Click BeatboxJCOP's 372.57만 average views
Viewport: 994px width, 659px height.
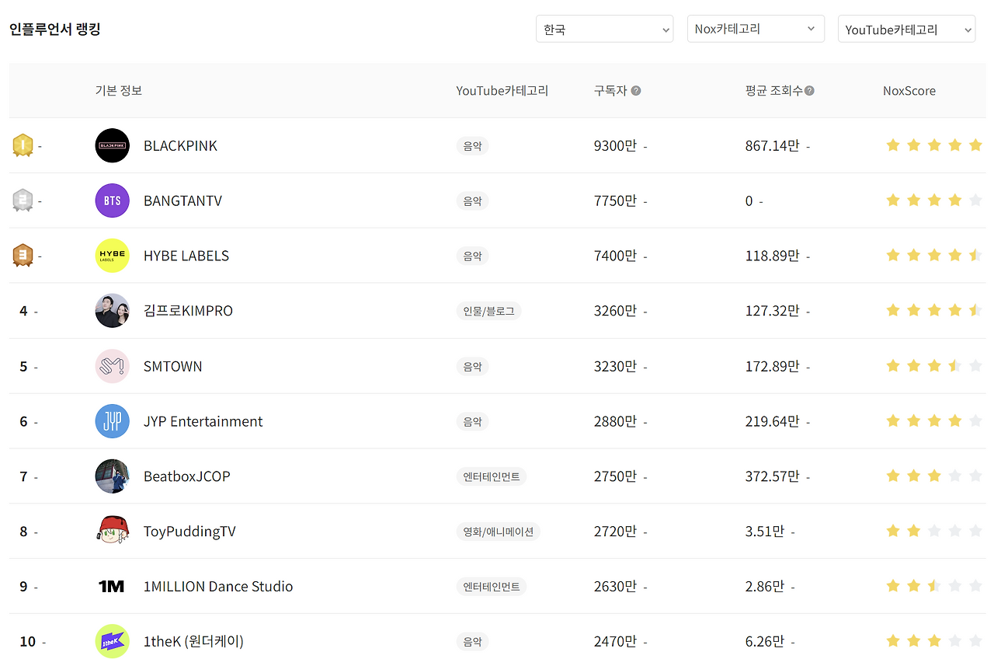pos(772,476)
